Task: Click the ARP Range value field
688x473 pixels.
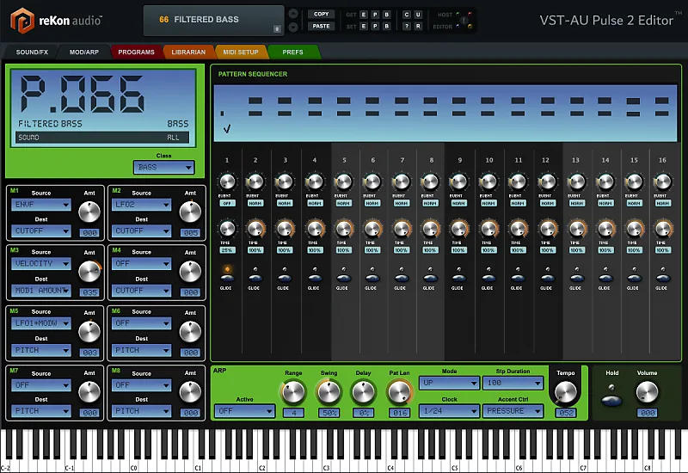Action: point(293,413)
